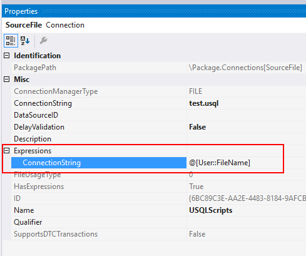Click the SupportsDTCTransactions False value
This screenshot has height=256, width=306.
(x=197, y=234)
